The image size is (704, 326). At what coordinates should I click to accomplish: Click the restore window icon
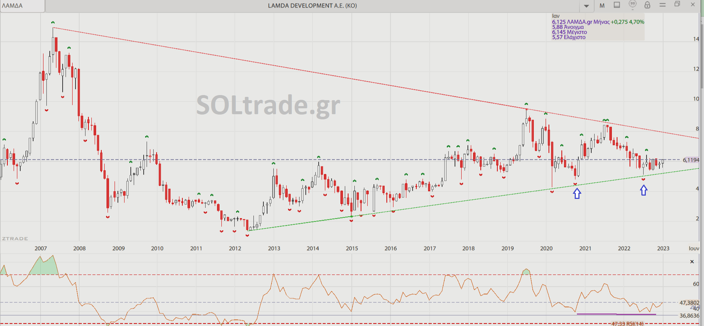click(x=677, y=4)
